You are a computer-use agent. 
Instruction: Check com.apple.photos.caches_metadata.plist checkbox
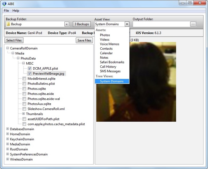[24, 124]
